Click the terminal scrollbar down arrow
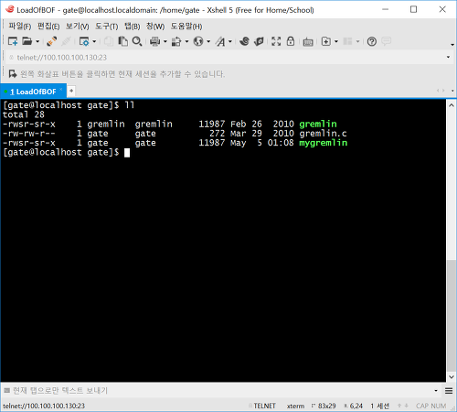Image resolution: width=457 pixels, height=412 pixels. (452, 377)
